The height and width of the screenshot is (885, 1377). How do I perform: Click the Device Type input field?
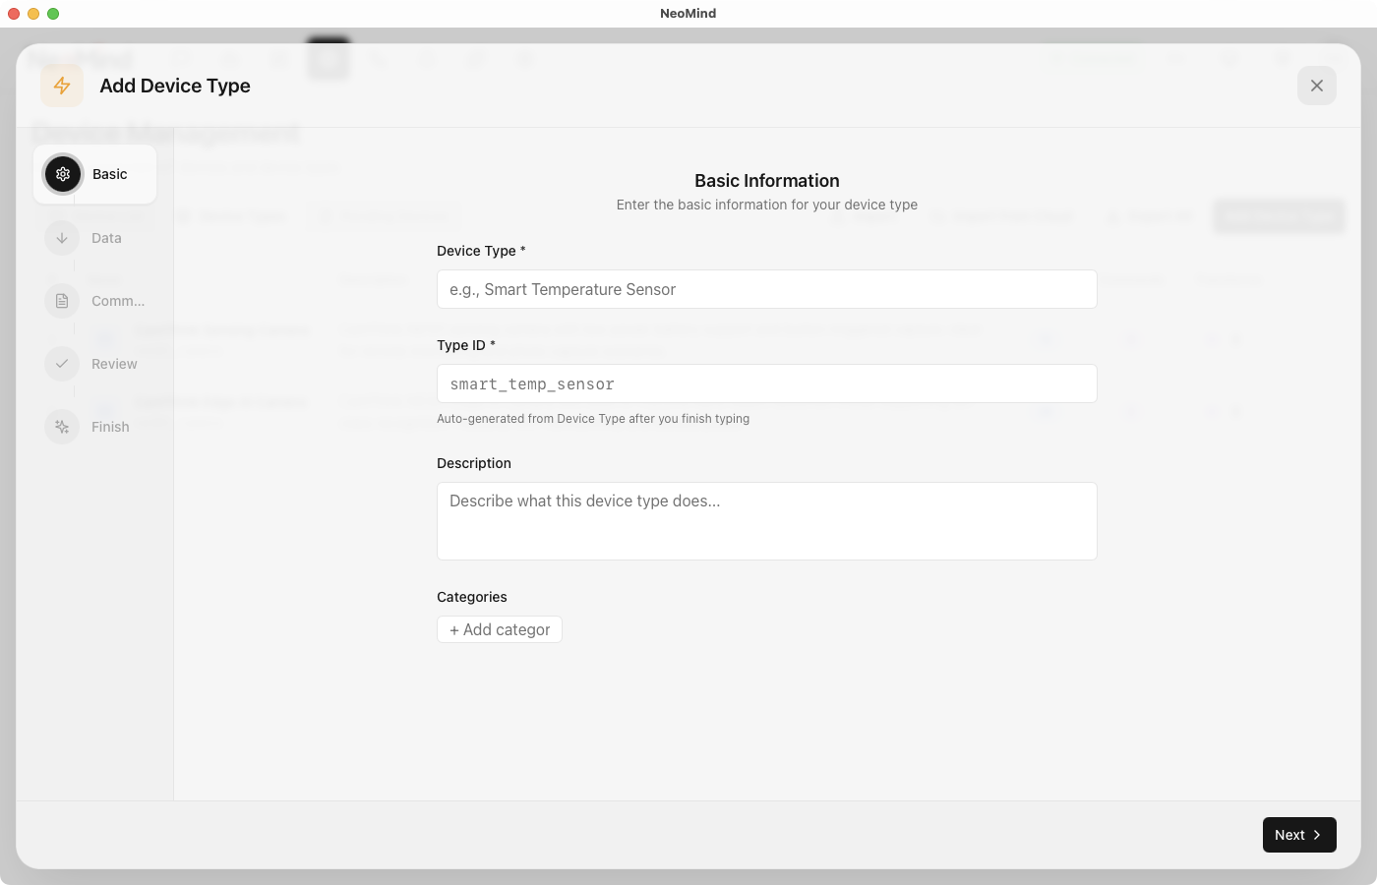coord(766,289)
